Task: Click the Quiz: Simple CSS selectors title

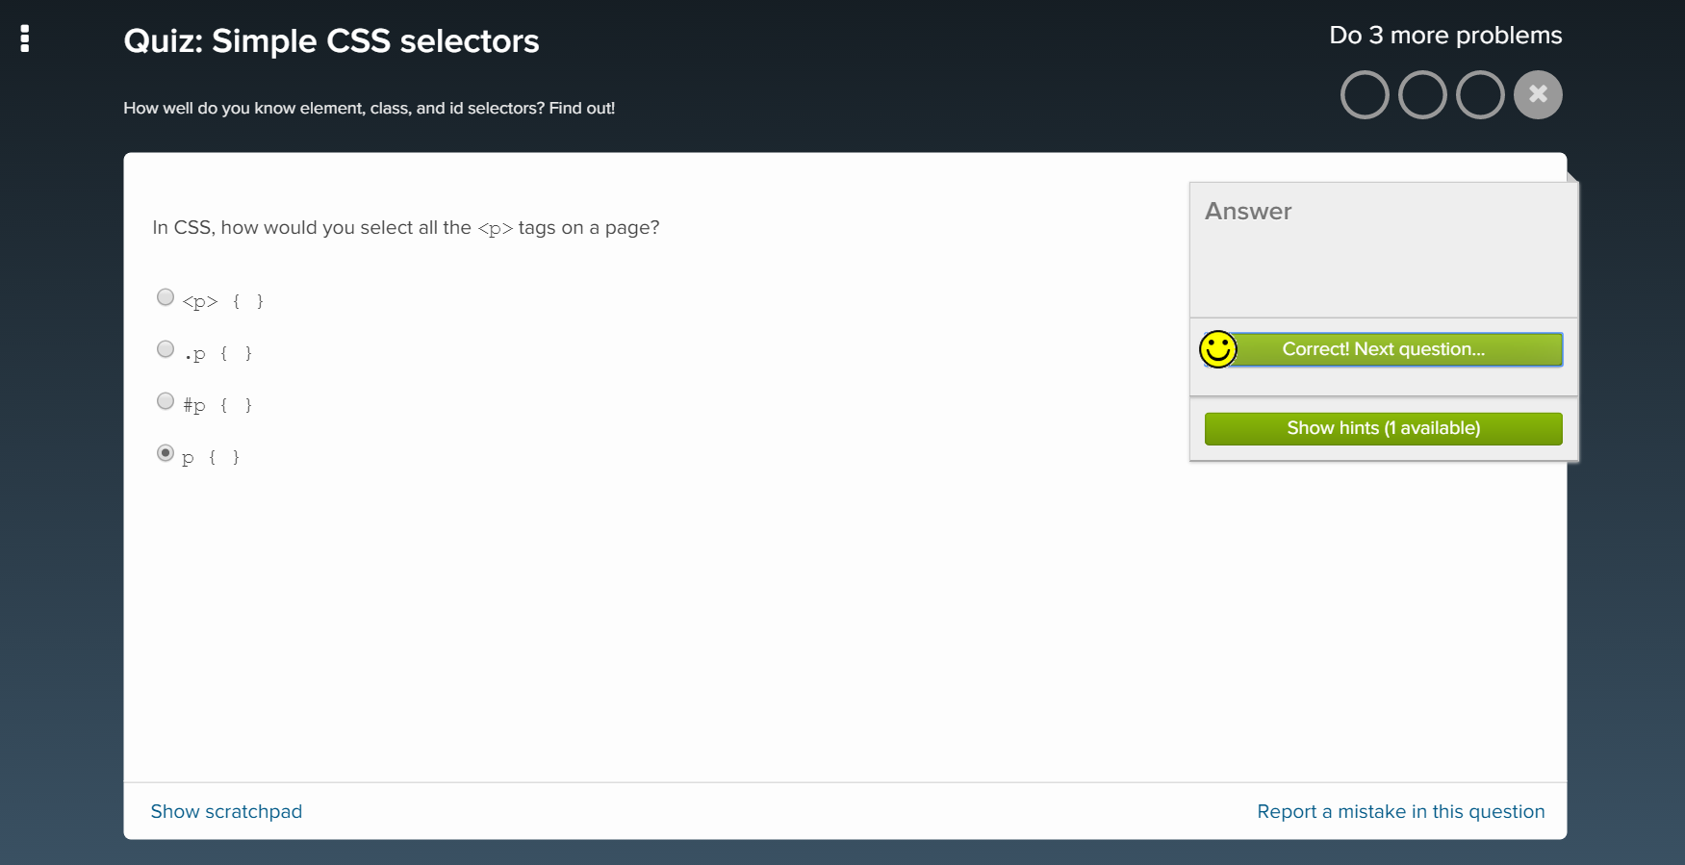Action: pyautogui.click(x=331, y=40)
